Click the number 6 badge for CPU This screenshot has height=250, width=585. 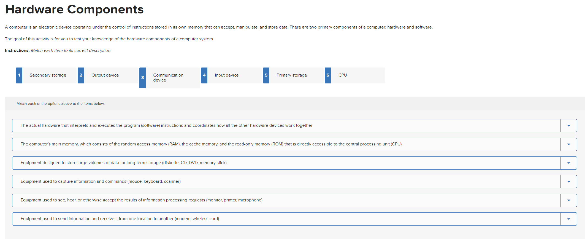coord(328,75)
